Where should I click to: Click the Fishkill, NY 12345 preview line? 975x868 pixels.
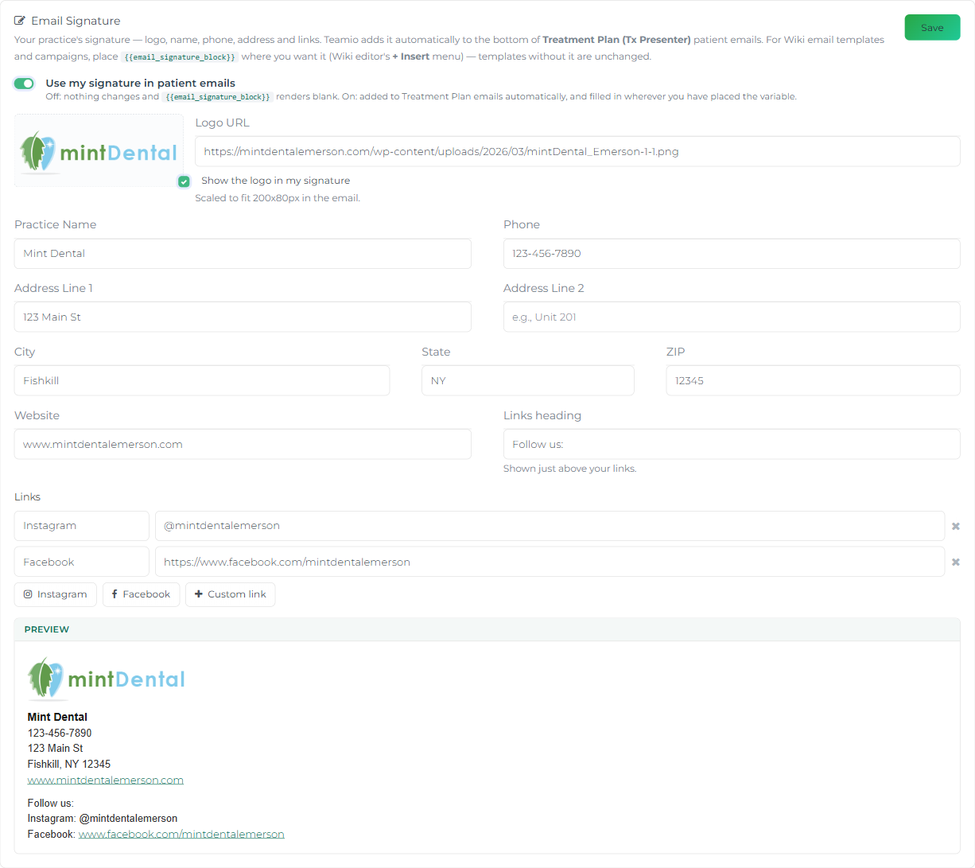[69, 764]
